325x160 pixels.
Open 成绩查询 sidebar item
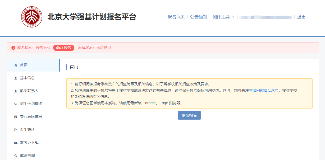33,156
